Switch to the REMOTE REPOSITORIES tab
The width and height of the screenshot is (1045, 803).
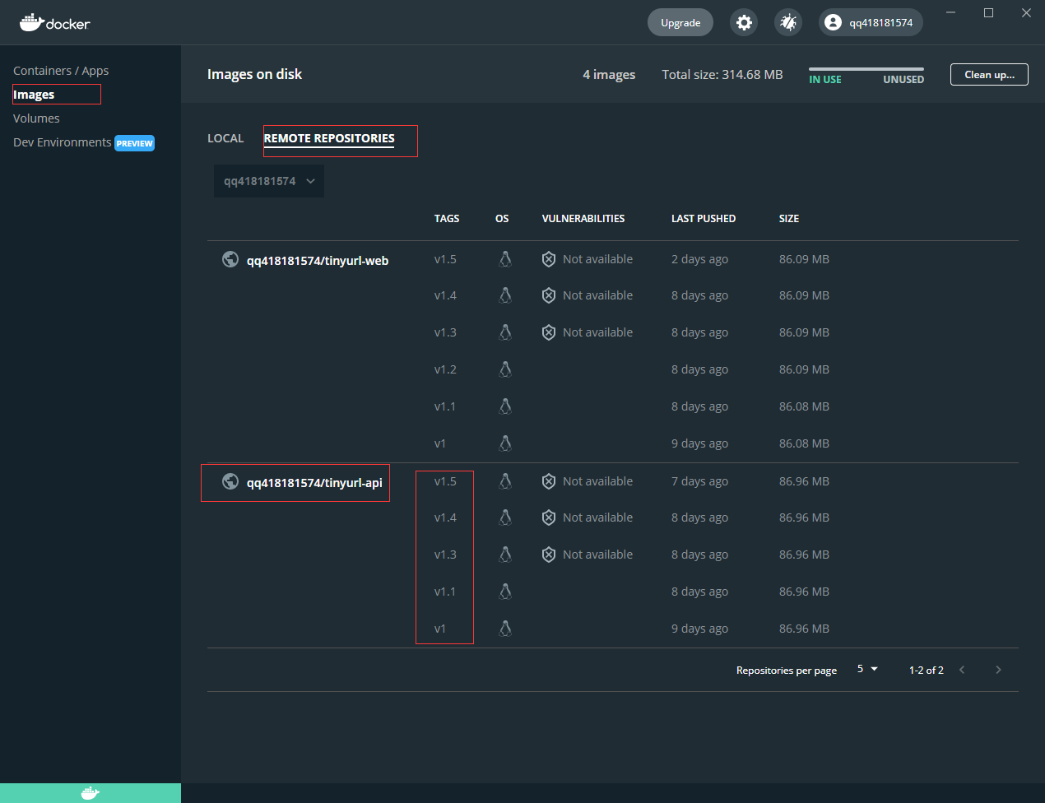[x=329, y=138]
